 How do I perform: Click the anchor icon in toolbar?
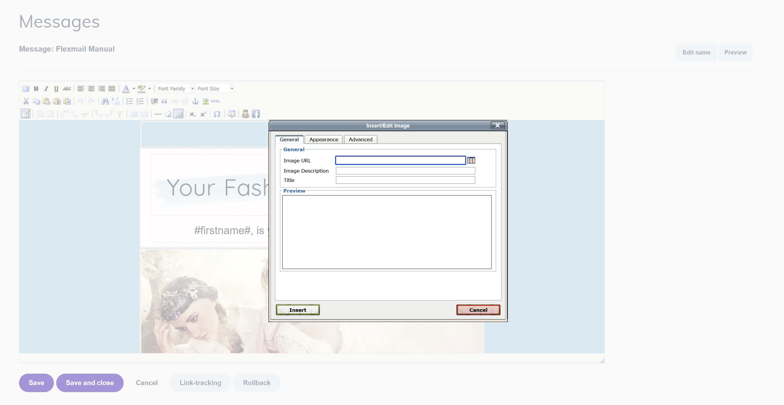pos(195,101)
